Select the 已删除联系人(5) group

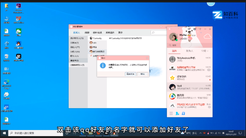(x=78, y=65)
